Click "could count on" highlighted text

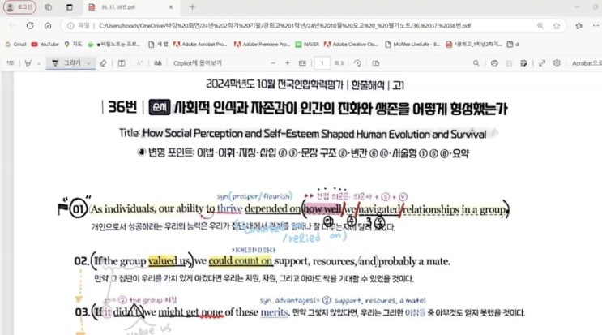pos(241,261)
